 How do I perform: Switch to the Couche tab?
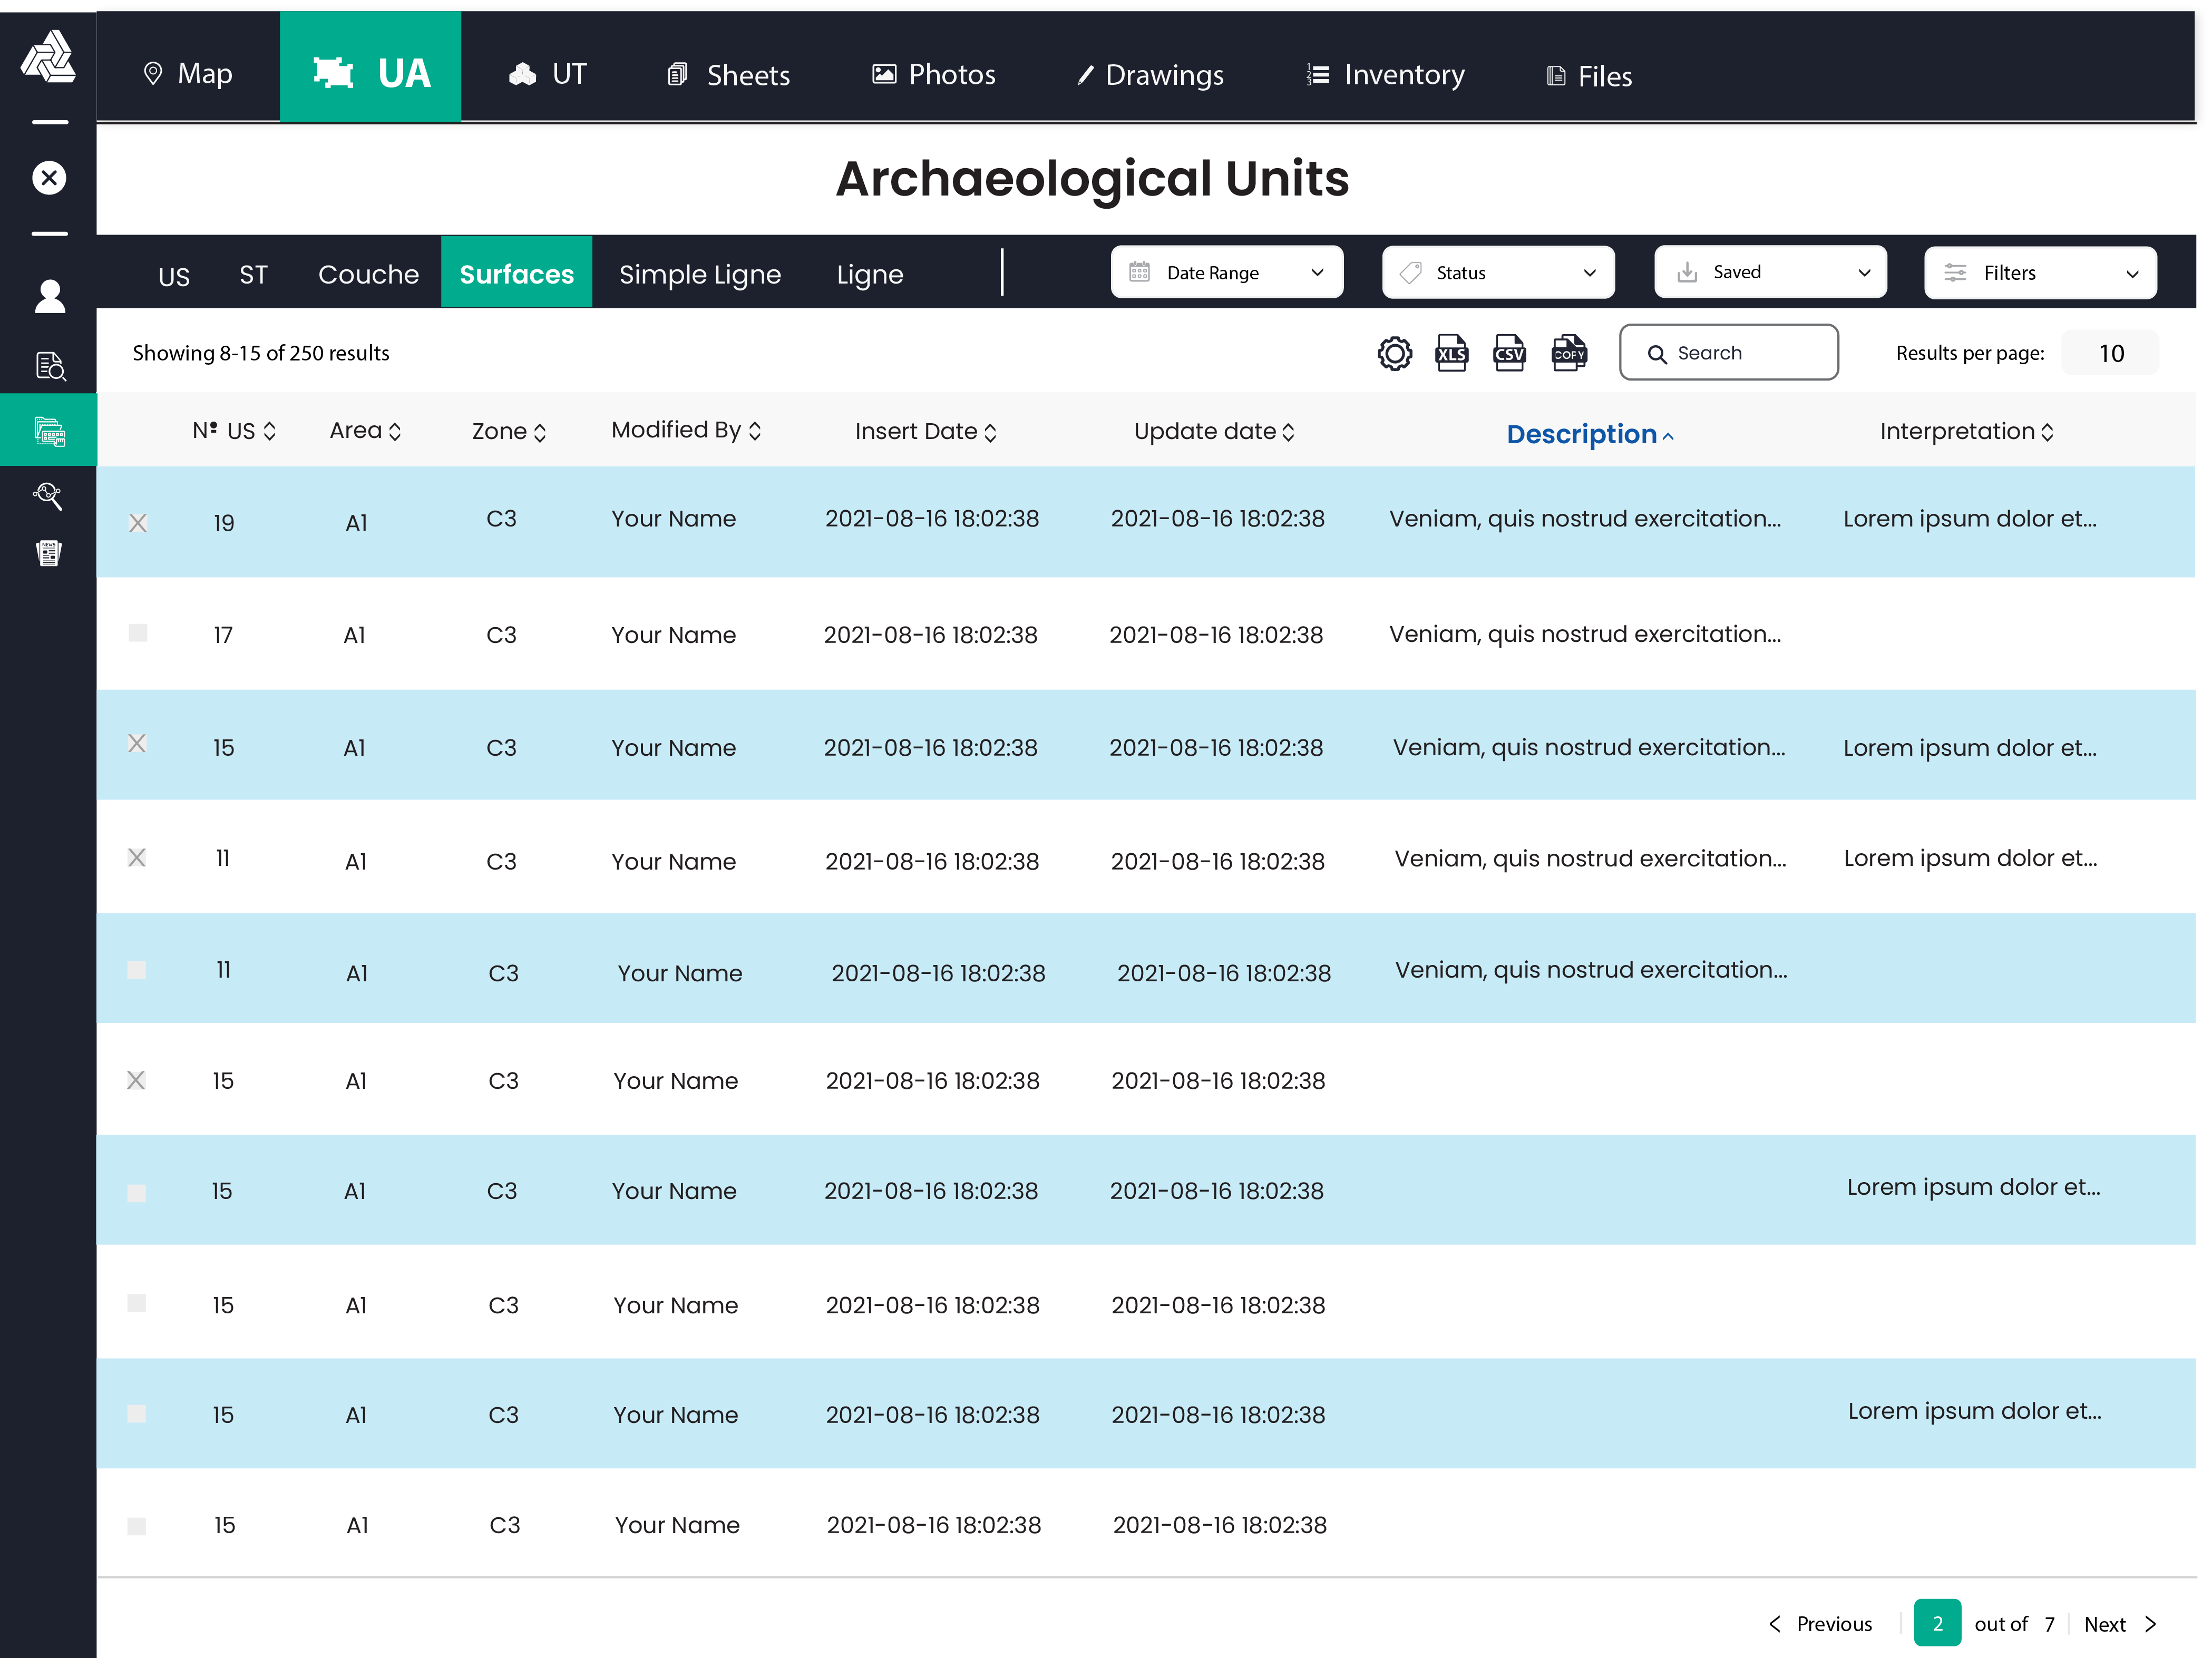[x=368, y=274]
